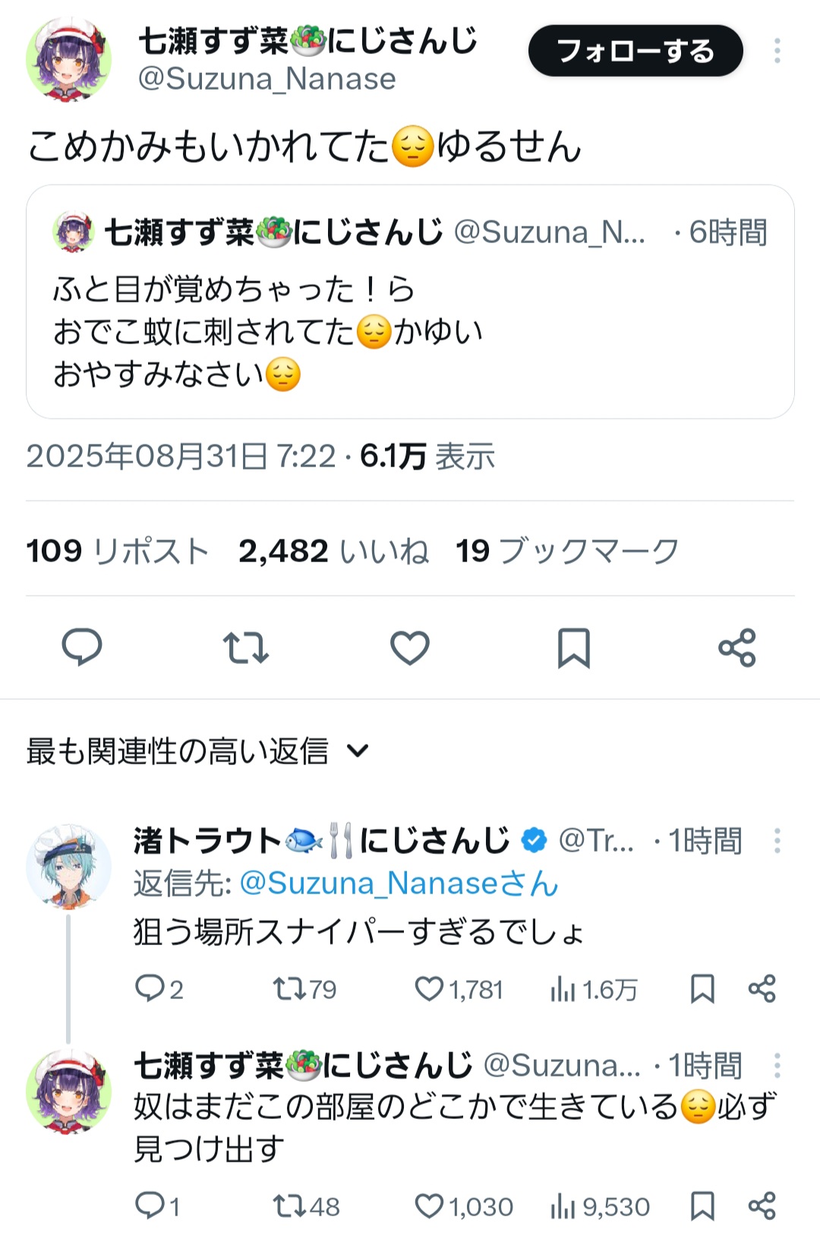
Task: View analytics of 渚トラウト's reply
Action: coord(563,989)
